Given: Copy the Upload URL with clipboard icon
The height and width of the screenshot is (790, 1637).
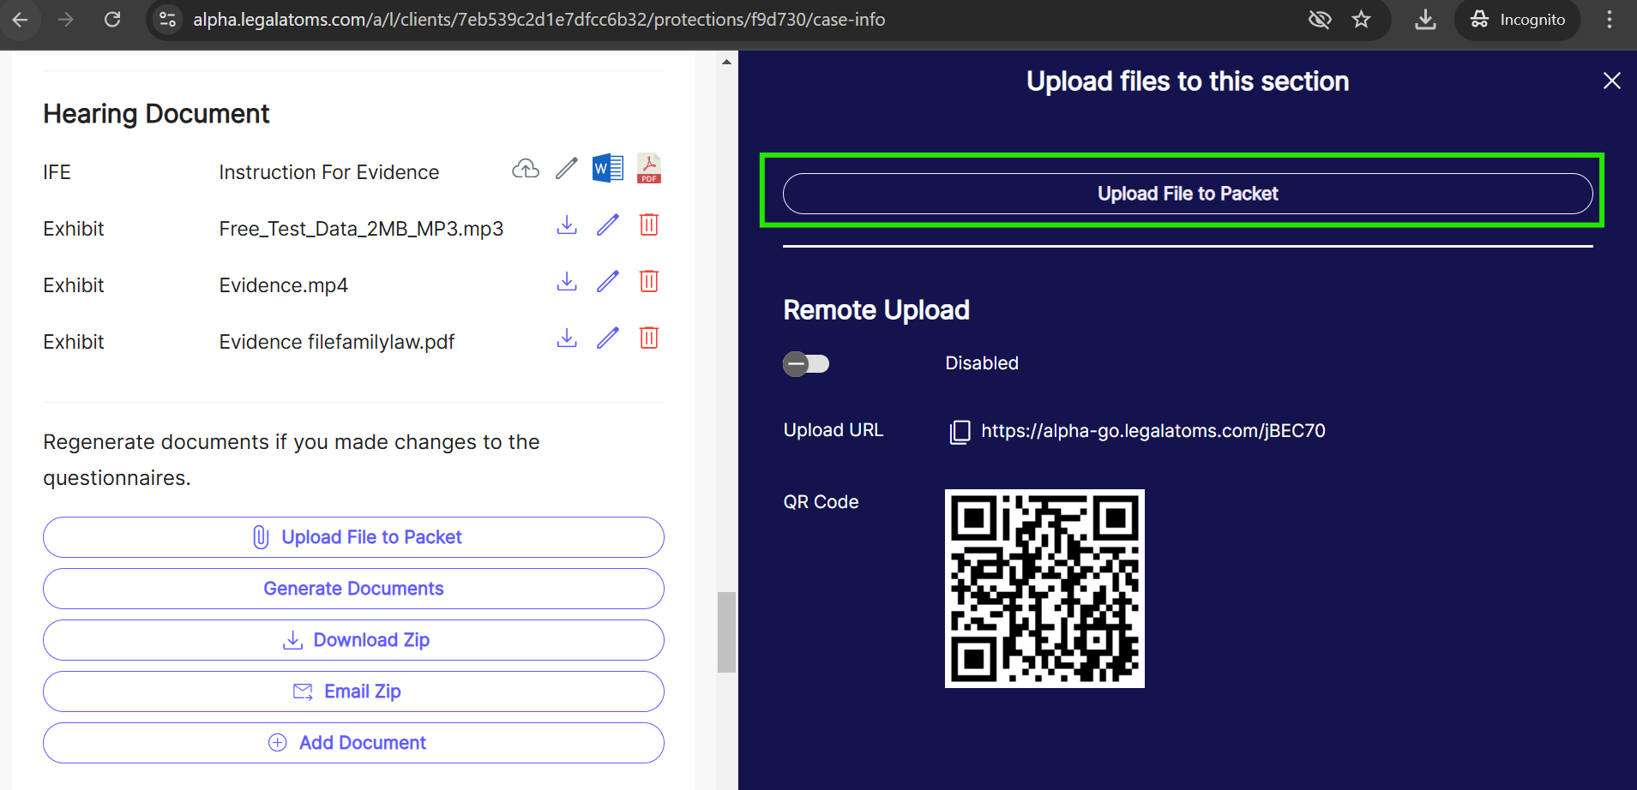Looking at the screenshot, I should (960, 432).
